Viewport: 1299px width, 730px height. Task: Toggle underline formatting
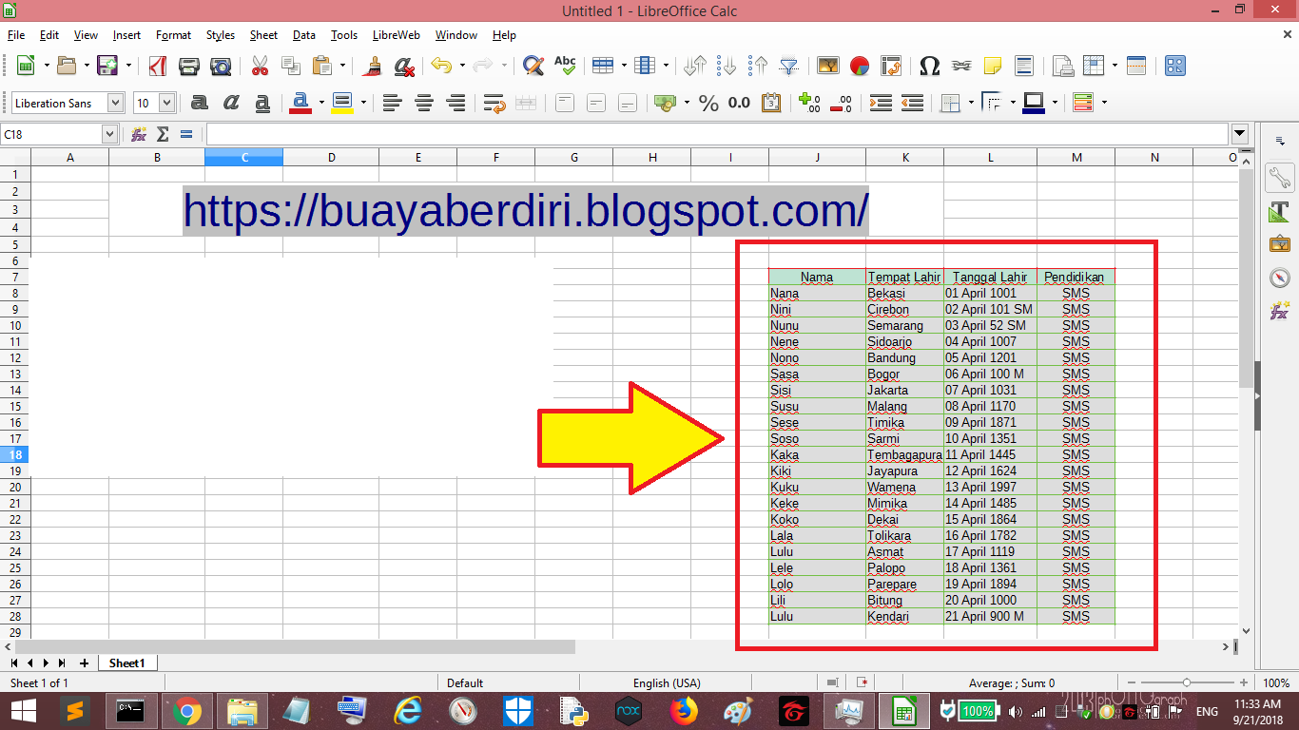[x=262, y=102]
